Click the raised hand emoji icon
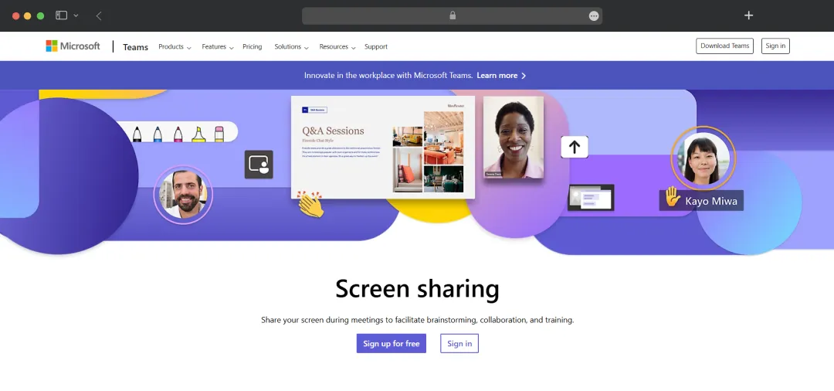This screenshot has height=391, width=834. click(673, 197)
